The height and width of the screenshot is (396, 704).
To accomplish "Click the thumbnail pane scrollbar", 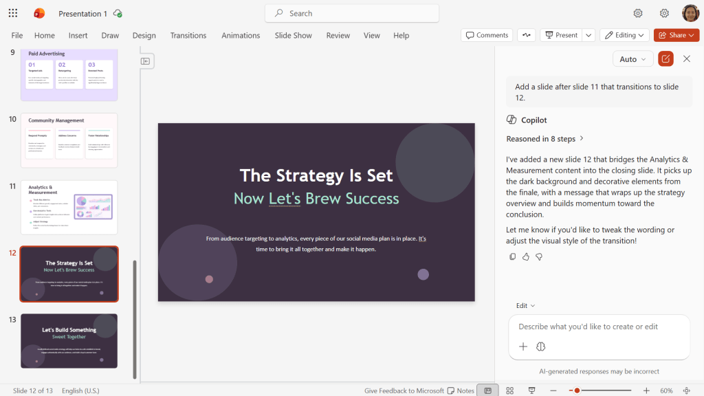I will (x=135, y=320).
